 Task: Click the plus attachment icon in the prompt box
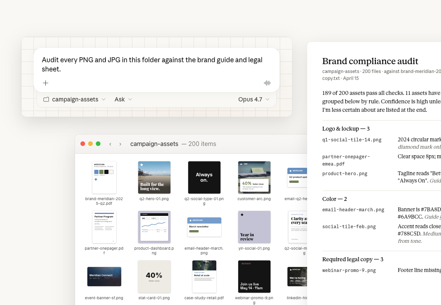tap(45, 83)
